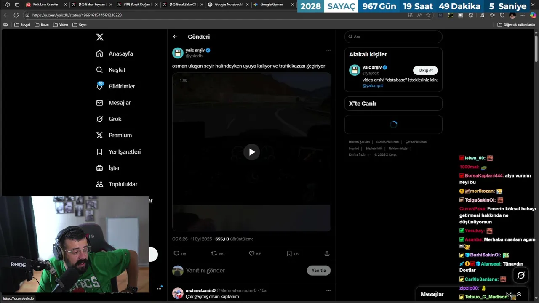Click the back arrow next to Gönderi
Image resolution: width=539 pixels, height=303 pixels.
coord(175,37)
